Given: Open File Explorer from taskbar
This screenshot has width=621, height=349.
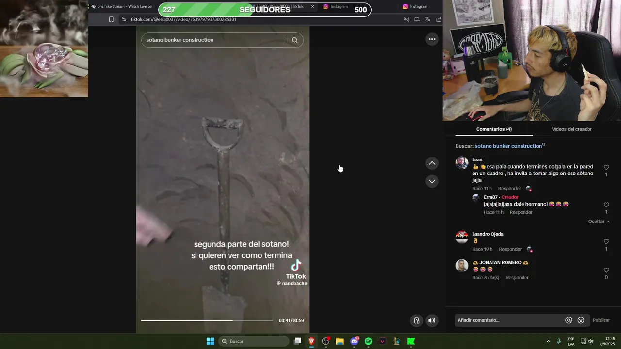Looking at the screenshot, I should [340, 341].
